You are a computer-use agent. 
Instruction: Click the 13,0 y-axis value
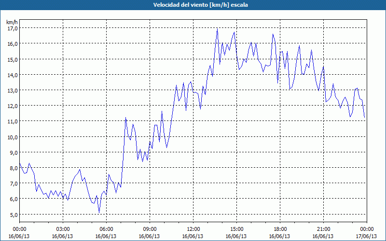coord(12,91)
